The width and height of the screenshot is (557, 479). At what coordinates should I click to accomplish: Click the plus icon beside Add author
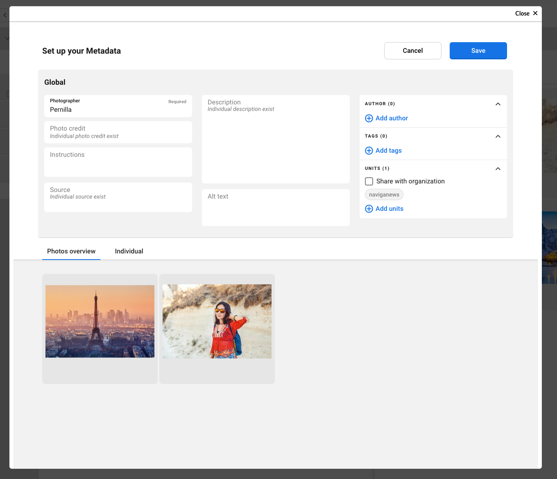(x=369, y=118)
